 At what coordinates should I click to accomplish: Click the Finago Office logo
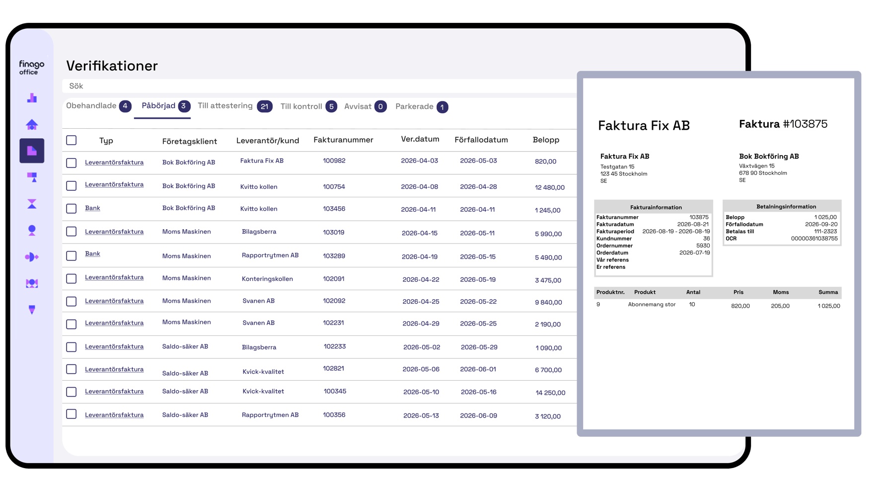point(31,67)
